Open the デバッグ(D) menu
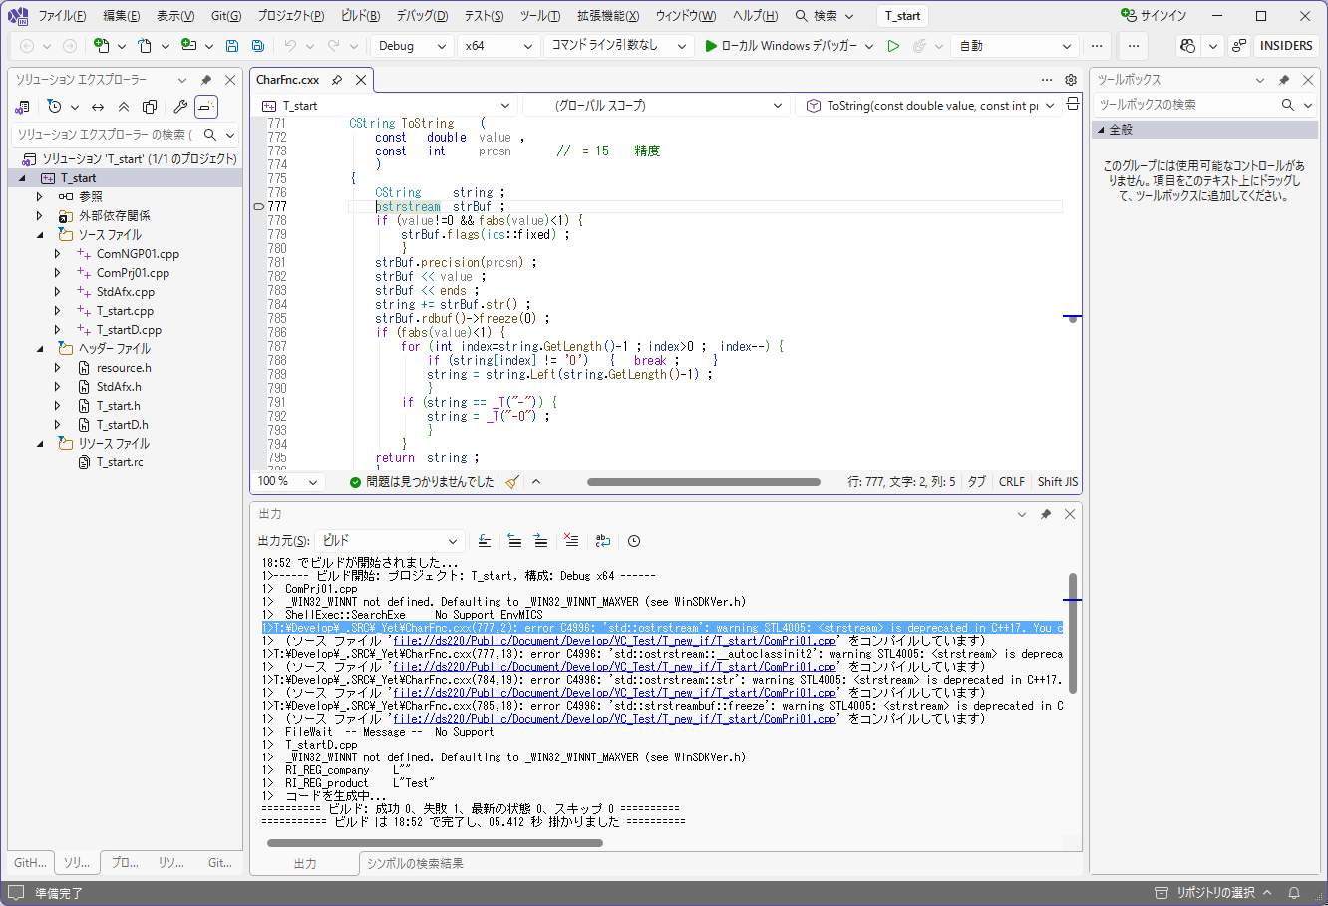The height and width of the screenshot is (906, 1328). (422, 16)
